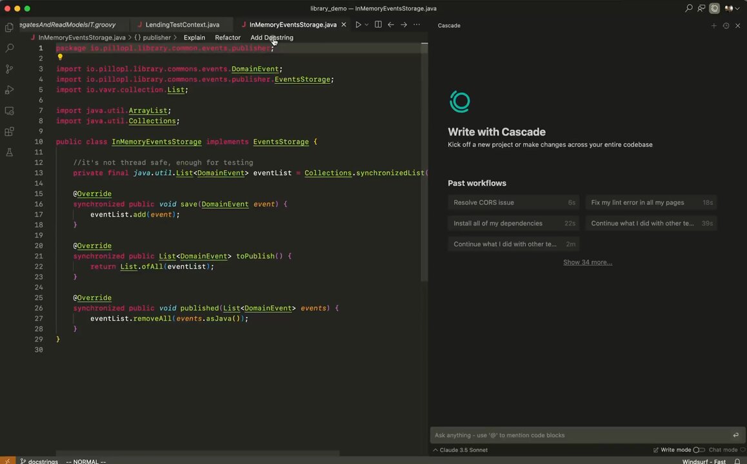Viewport: 747px width, 464px height.
Task: Split the editor to the side
Action: pos(378,24)
